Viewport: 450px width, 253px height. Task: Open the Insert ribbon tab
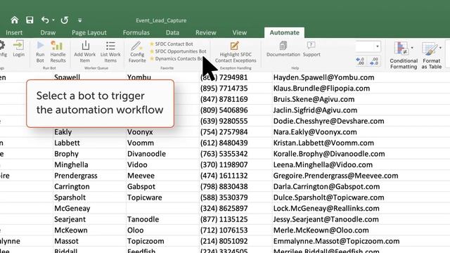click(x=14, y=33)
